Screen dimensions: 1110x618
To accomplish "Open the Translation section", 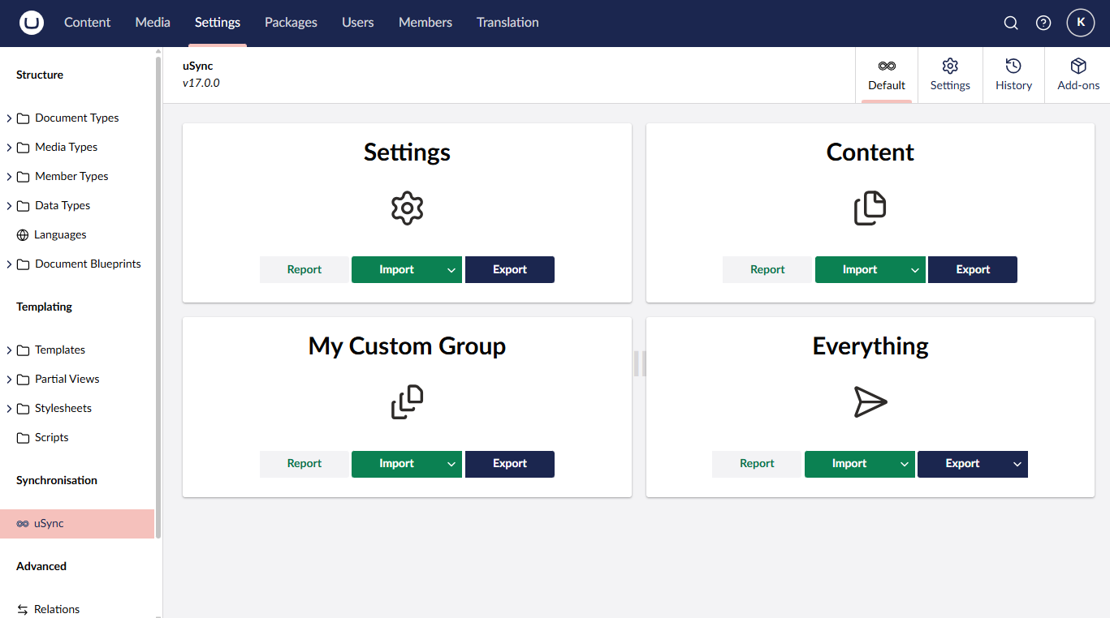I will tap(507, 23).
